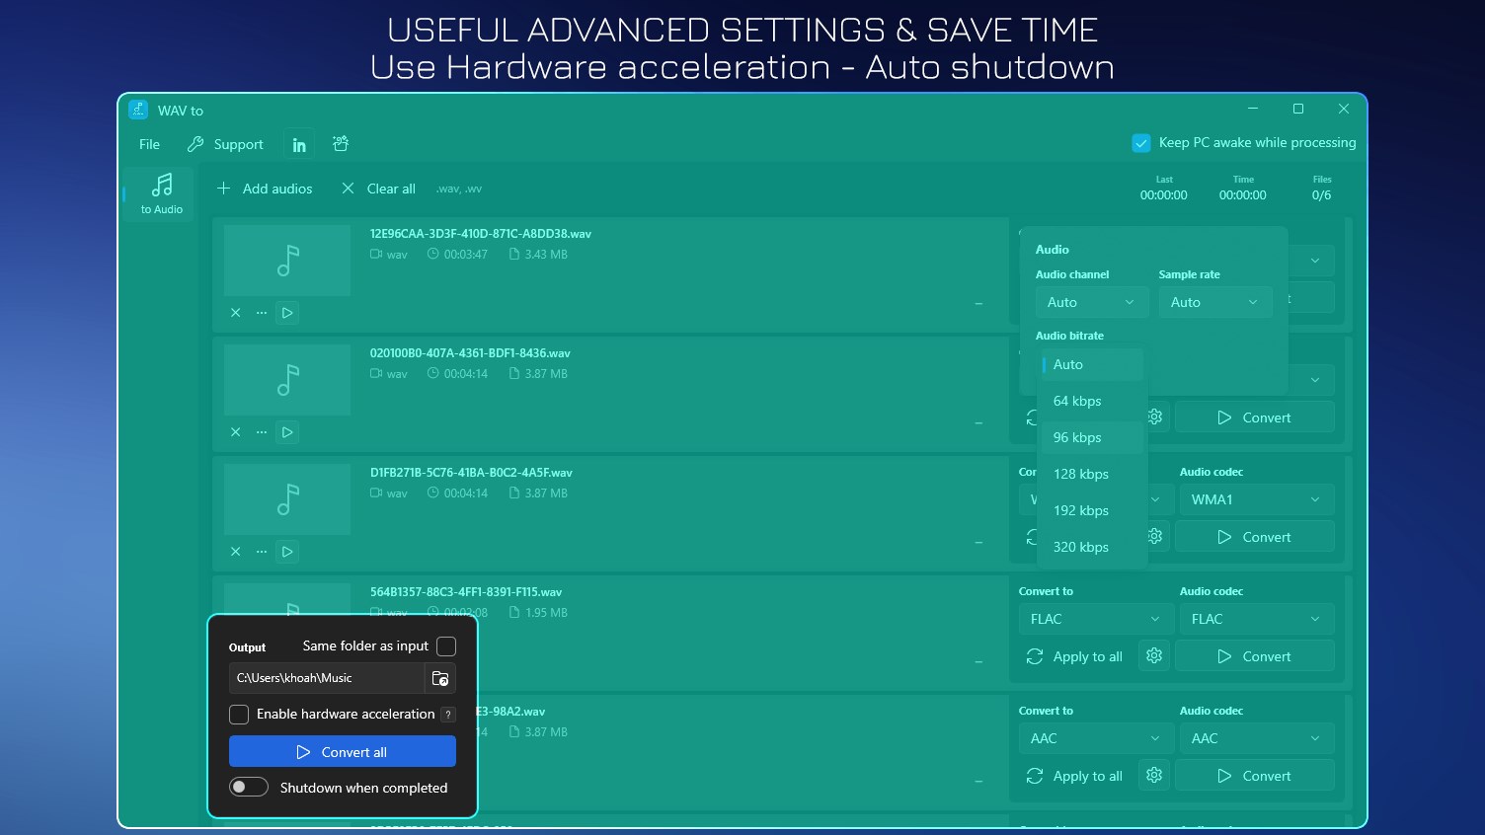1485x835 pixels.
Task: Toggle Shutdown when completed
Action: coord(248,787)
